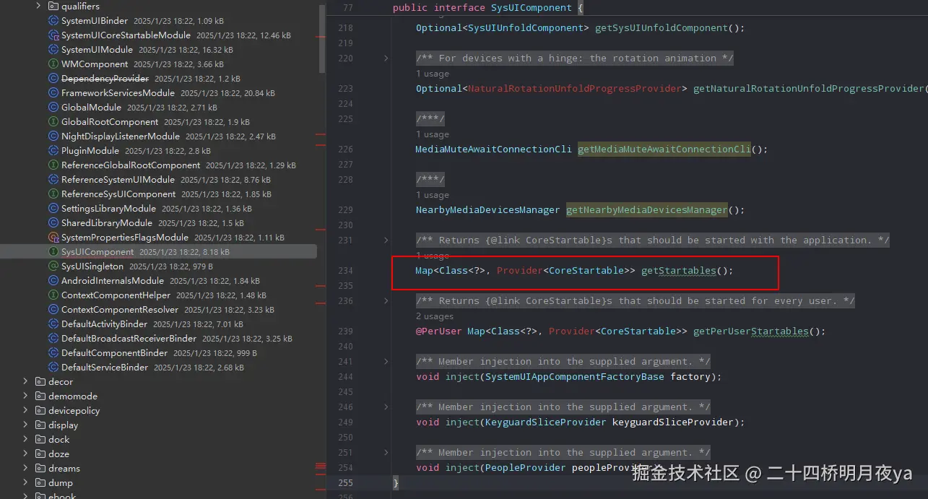The width and height of the screenshot is (928, 499).
Task: Click the ReferenceSysUIComponent interface icon
Action: pos(53,194)
